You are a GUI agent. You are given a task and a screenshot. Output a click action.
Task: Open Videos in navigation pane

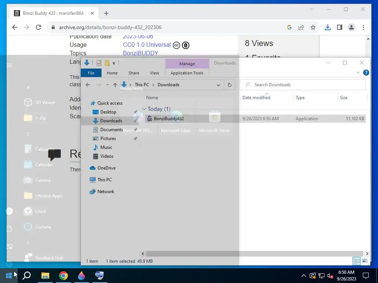pos(107,156)
